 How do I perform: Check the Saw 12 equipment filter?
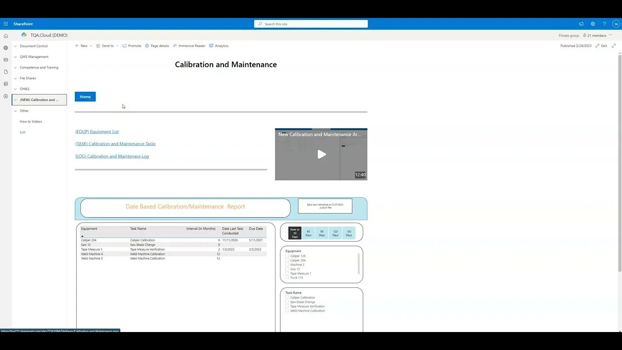tap(287, 269)
